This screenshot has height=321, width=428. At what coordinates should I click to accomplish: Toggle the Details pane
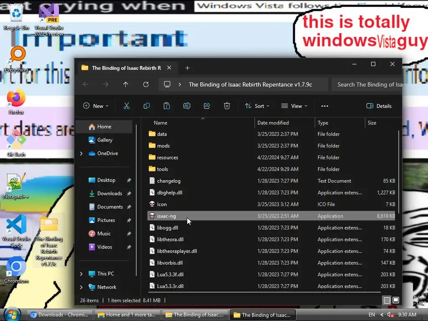coord(379,106)
